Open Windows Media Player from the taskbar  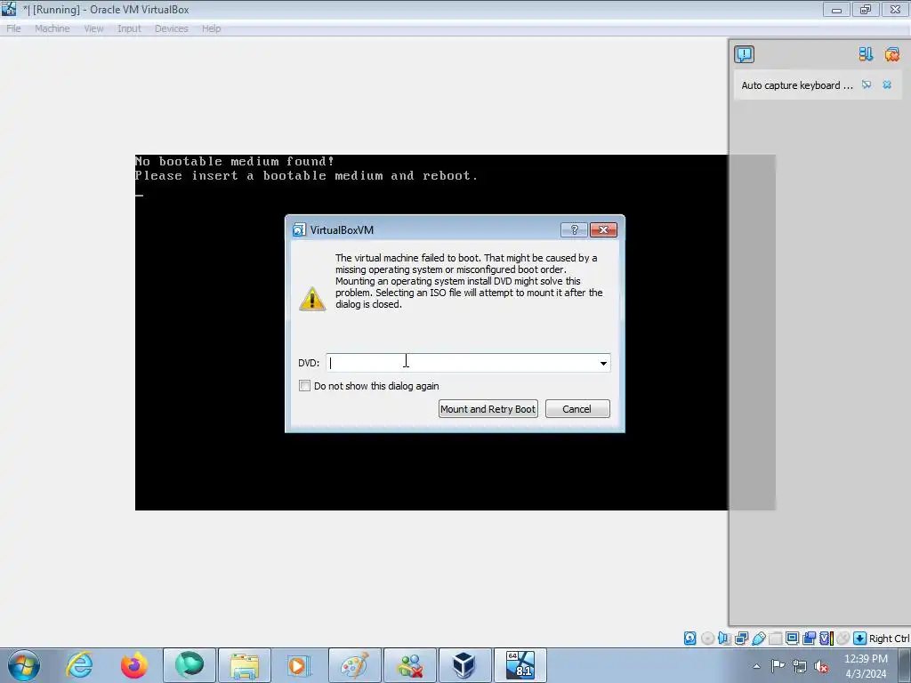pyautogui.click(x=299, y=665)
